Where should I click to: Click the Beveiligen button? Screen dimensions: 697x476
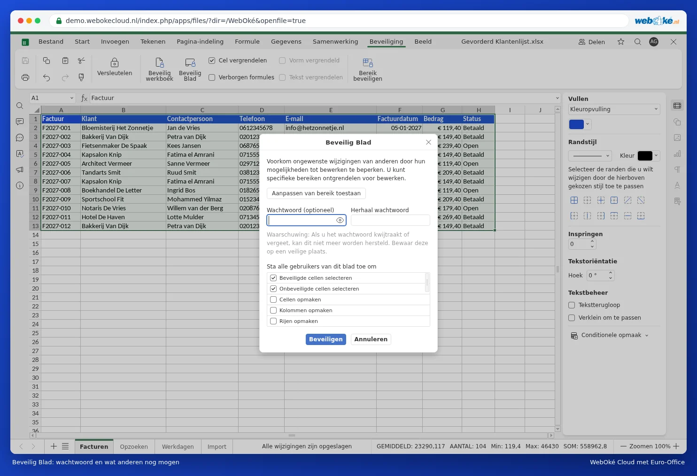coord(326,339)
